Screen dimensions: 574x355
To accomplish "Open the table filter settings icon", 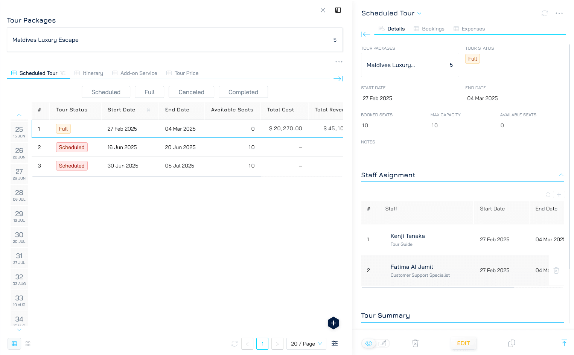I will tap(335, 343).
